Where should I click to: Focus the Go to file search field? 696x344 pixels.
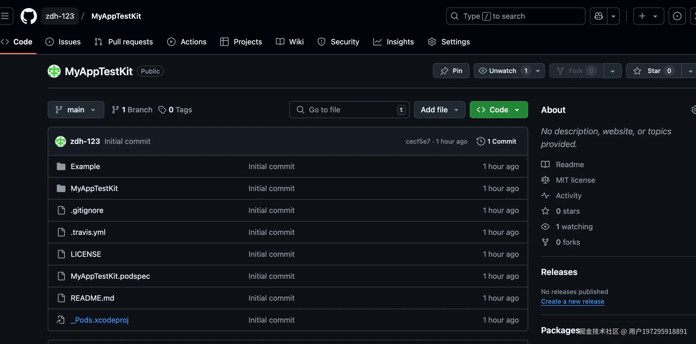pos(349,110)
